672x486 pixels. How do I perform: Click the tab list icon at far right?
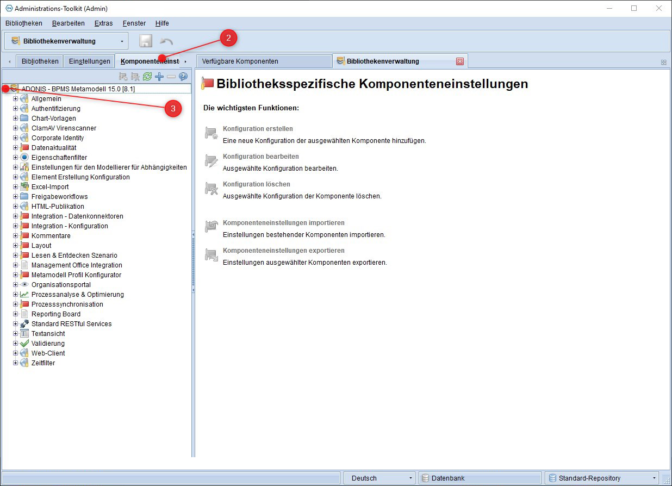663,62
